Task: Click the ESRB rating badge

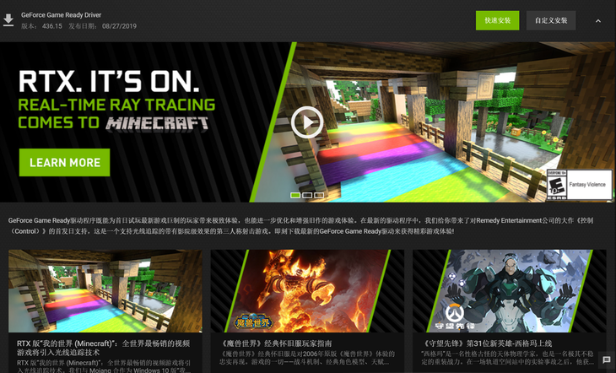Action: (x=580, y=184)
